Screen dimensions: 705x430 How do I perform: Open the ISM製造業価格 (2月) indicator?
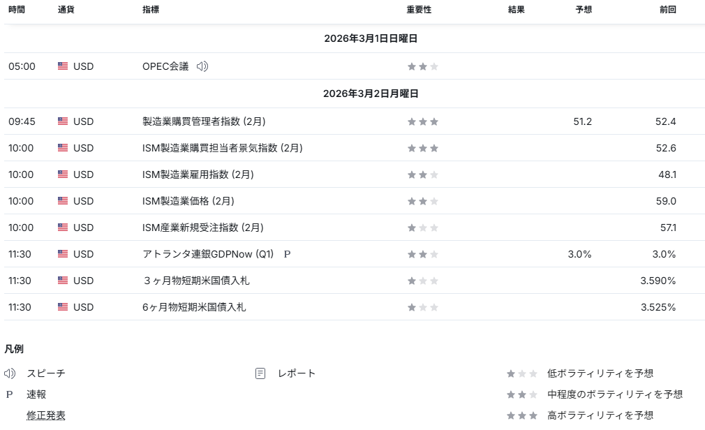pyautogui.click(x=188, y=201)
